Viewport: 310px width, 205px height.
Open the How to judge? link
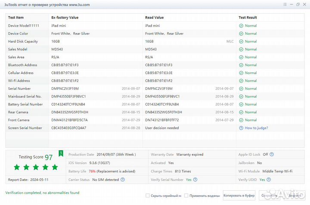[257, 128]
